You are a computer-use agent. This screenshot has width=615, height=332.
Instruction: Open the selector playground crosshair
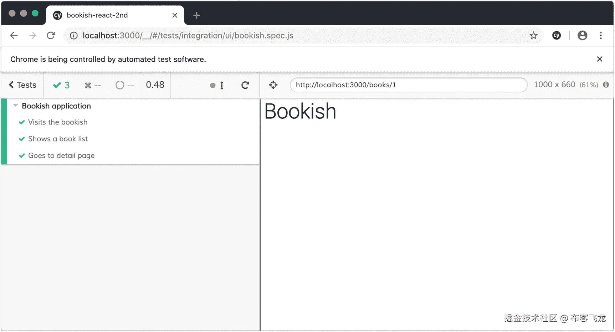coord(273,85)
